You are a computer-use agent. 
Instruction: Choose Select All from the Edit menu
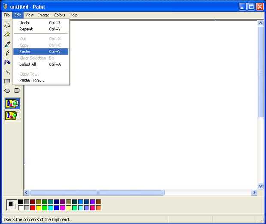click(41, 64)
